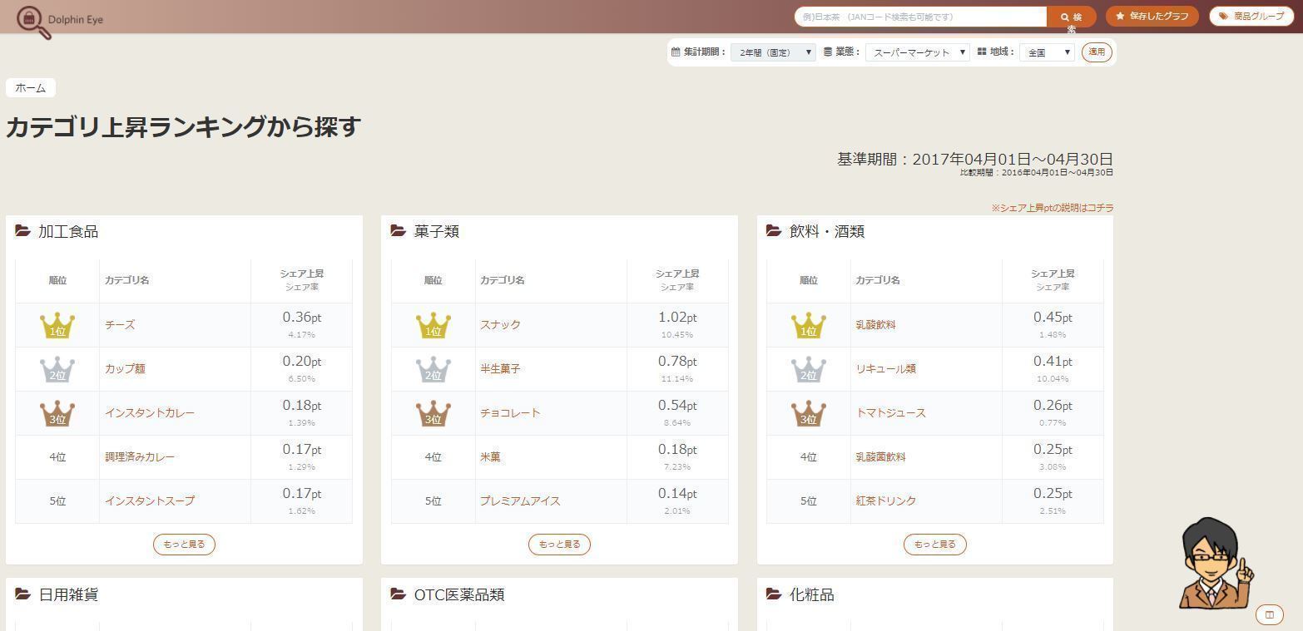Click the 適用 apply button

[1097, 52]
